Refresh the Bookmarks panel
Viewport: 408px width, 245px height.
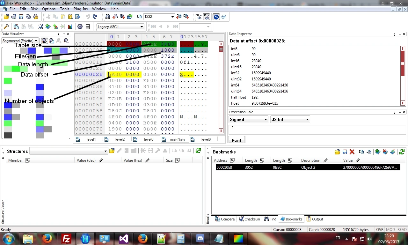tap(402, 152)
